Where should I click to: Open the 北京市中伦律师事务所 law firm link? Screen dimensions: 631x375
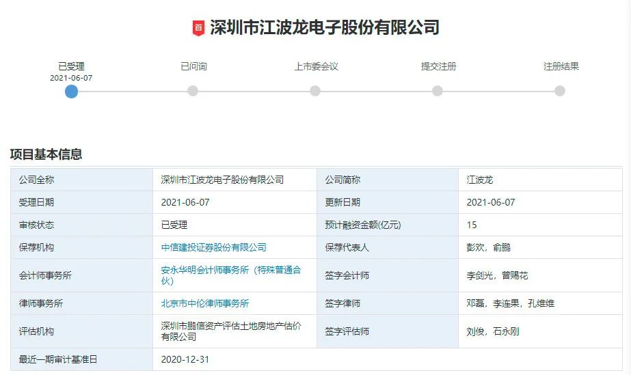tap(205, 303)
